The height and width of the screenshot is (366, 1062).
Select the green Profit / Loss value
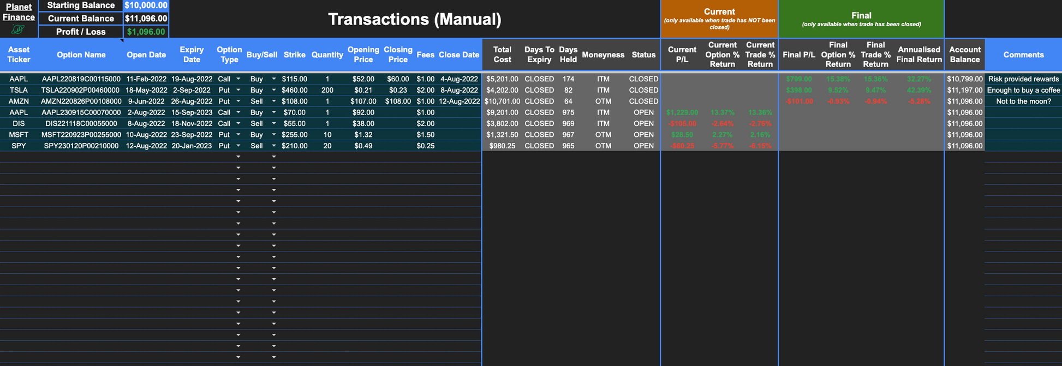(146, 32)
